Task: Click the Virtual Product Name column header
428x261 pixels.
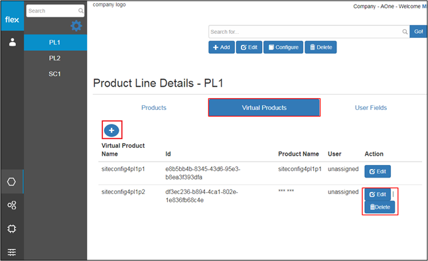Action: 123,150
